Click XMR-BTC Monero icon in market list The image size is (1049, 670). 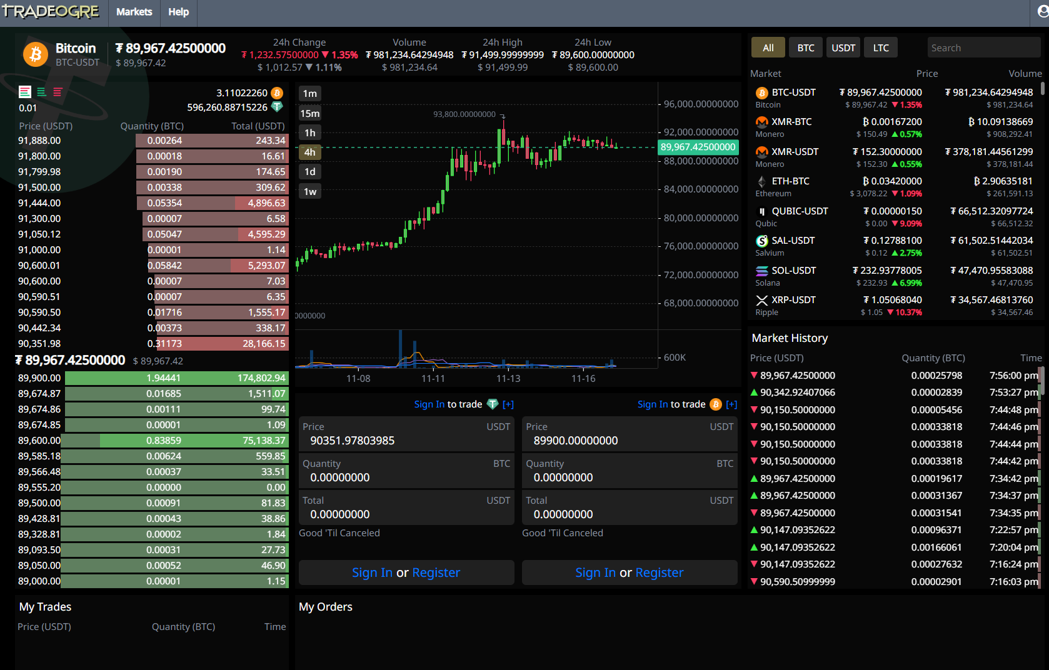tap(761, 122)
